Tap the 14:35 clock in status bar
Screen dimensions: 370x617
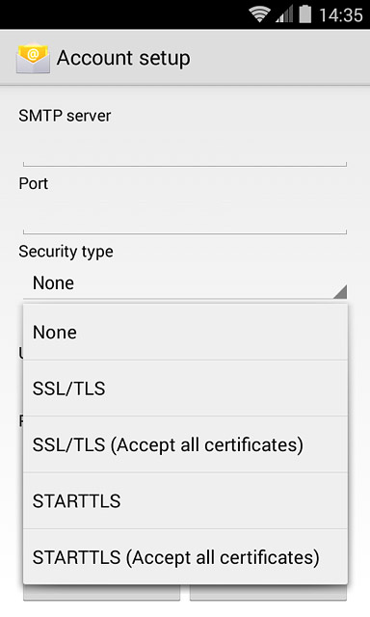(340, 15)
